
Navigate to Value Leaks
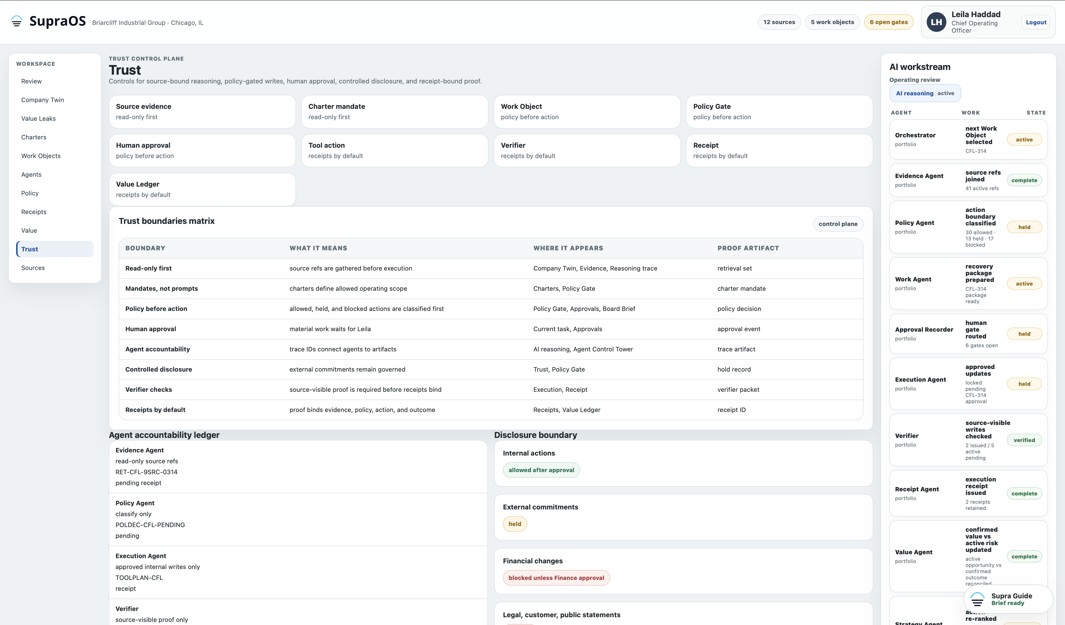(55, 118)
